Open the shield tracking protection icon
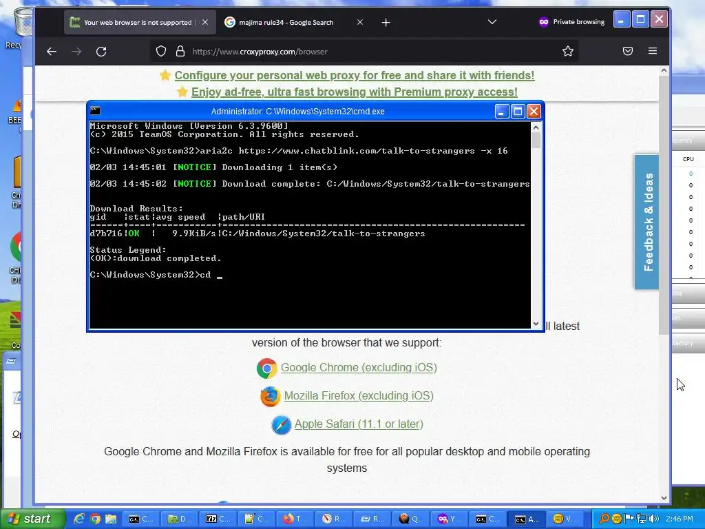The image size is (705, 529). click(x=161, y=51)
